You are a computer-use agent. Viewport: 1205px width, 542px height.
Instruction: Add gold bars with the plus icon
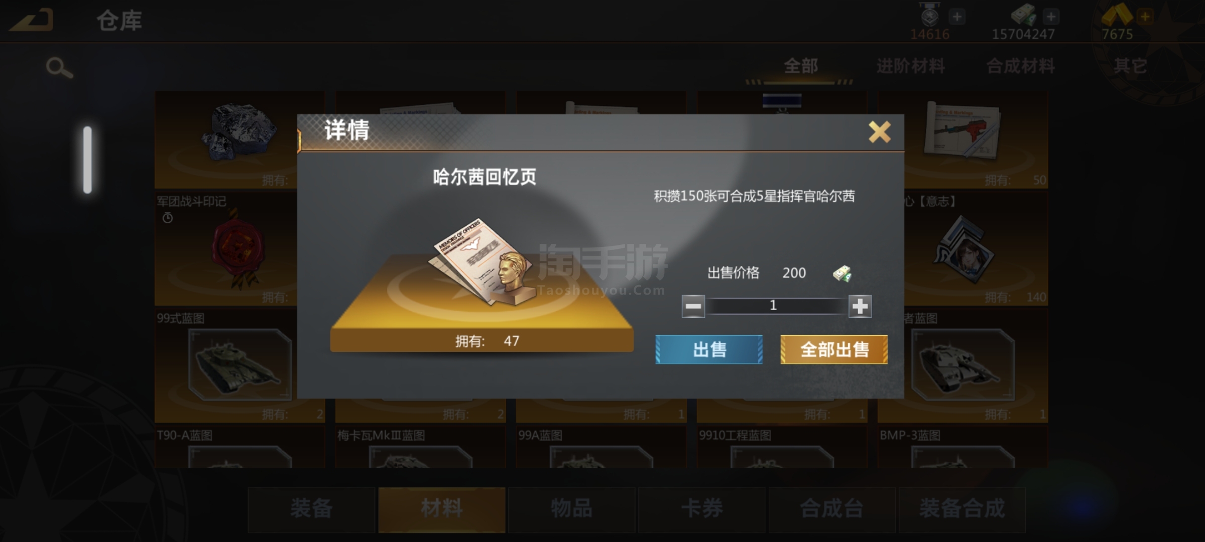1145,17
